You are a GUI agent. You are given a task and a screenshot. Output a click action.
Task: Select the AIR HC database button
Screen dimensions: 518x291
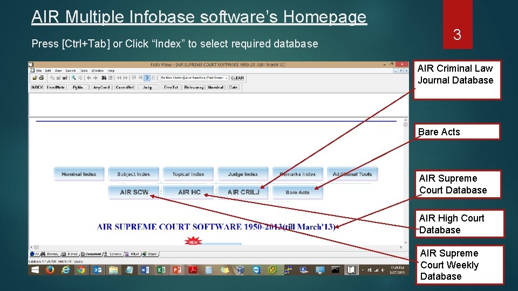(189, 192)
